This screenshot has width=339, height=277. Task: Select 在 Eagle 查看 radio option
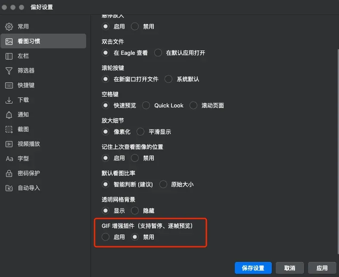[x=106, y=53]
